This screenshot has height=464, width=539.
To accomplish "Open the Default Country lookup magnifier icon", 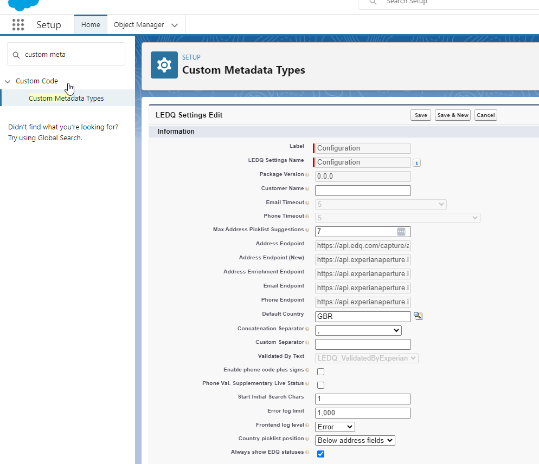I will pyautogui.click(x=418, y=316).
